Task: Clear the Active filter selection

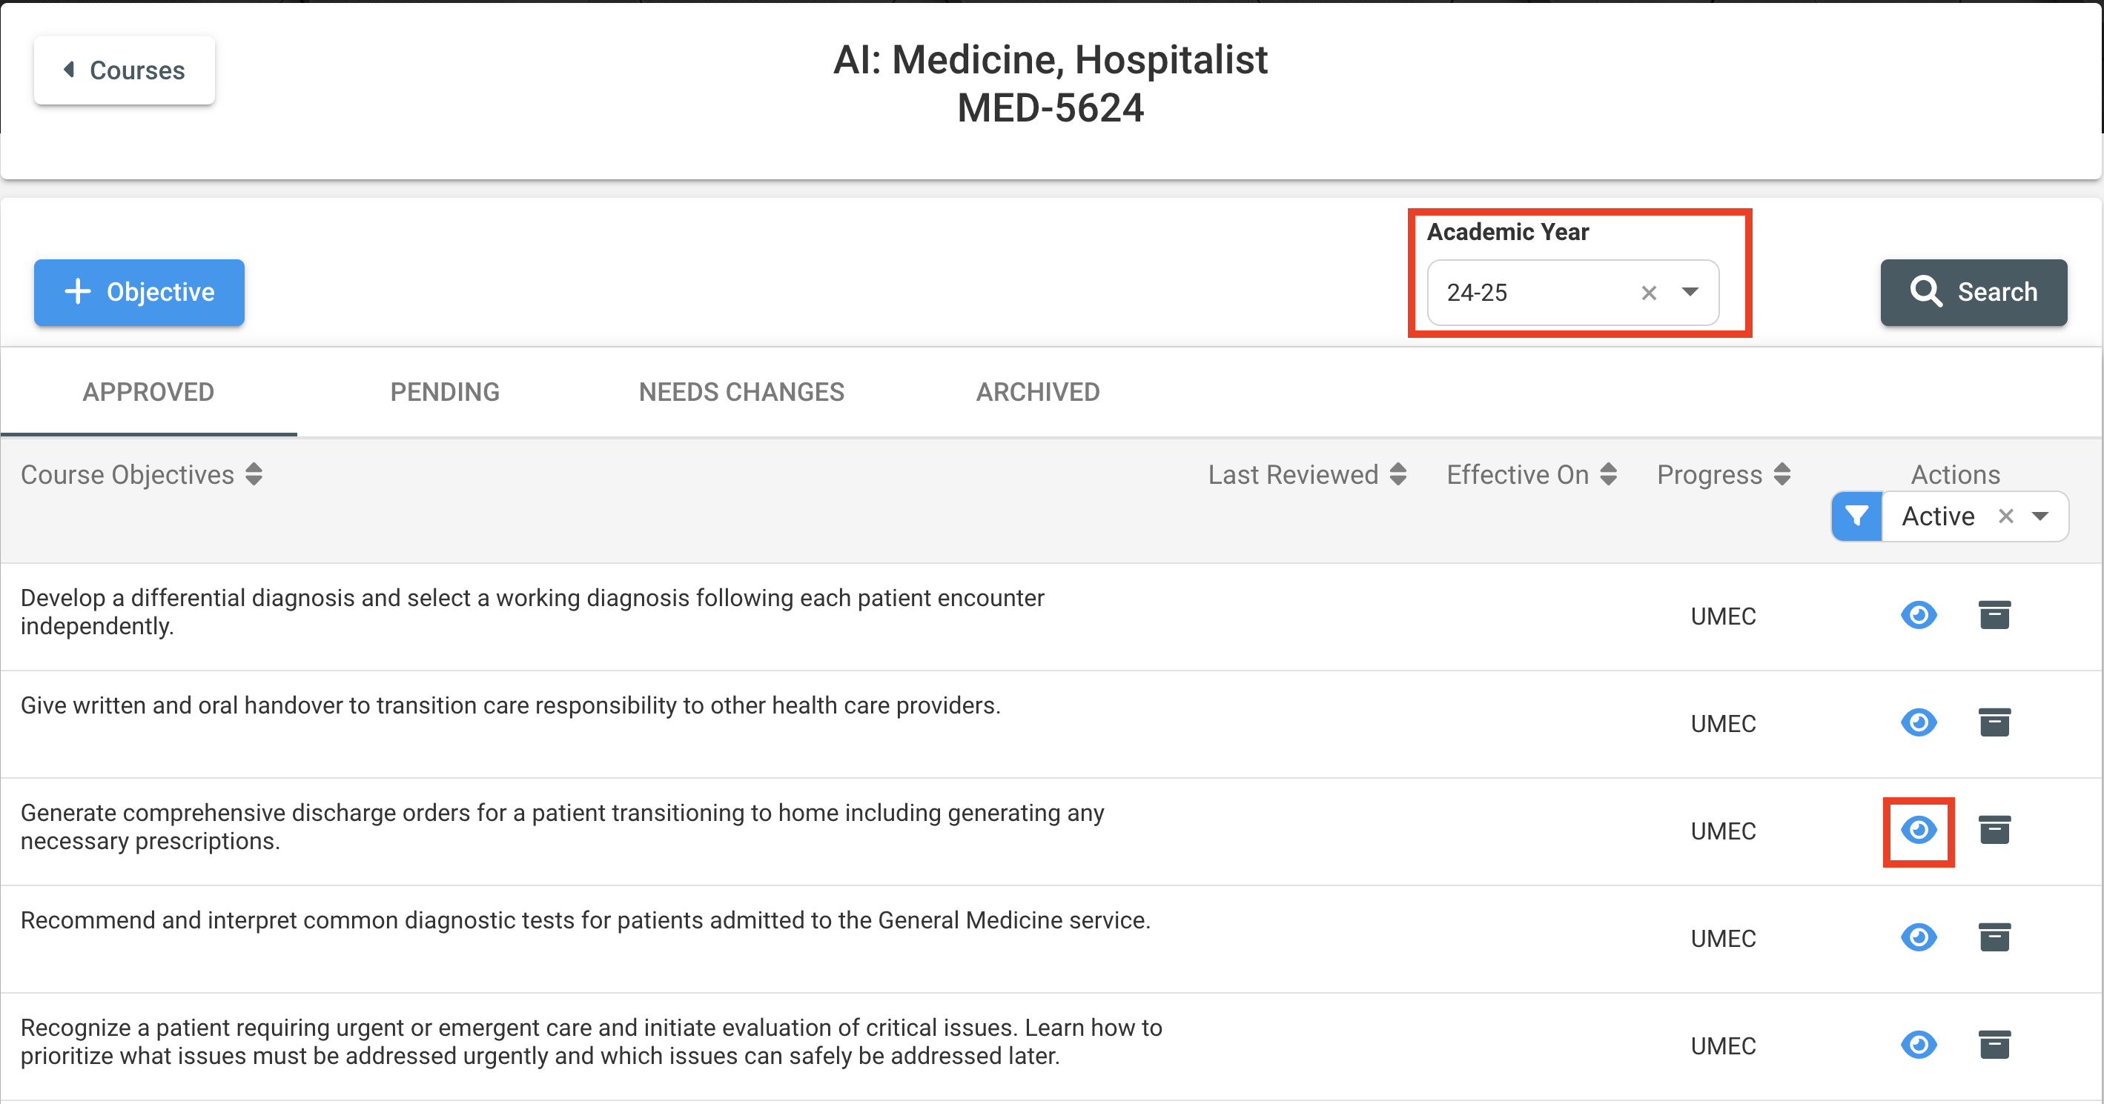Action: click(2006, 516)
